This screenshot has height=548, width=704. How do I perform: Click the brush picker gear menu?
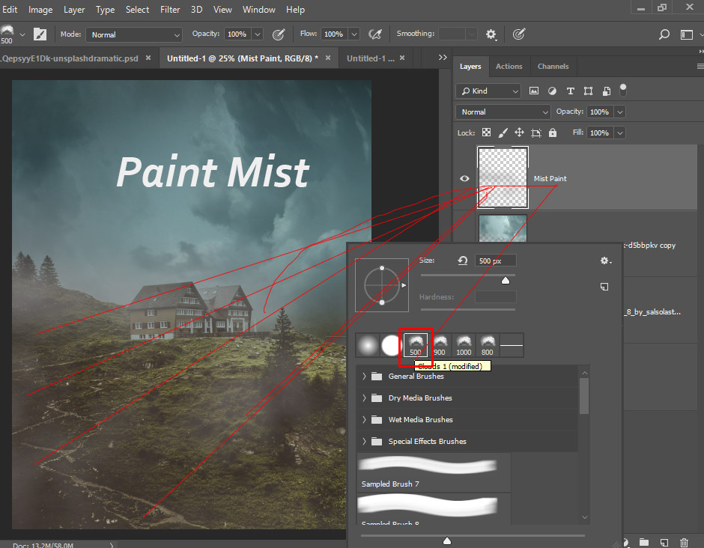click(605, 261)
